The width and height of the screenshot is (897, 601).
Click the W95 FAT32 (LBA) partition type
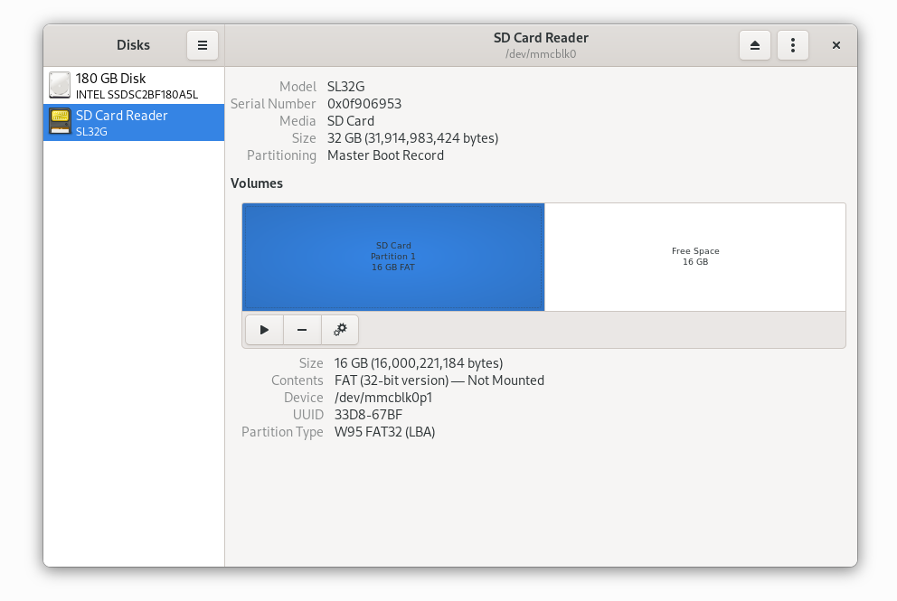click(x=383, y=431)
